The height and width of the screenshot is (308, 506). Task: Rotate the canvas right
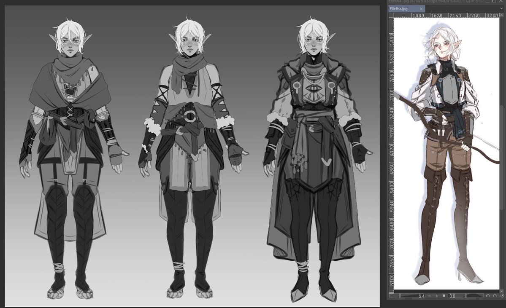[x=495, y=296]
